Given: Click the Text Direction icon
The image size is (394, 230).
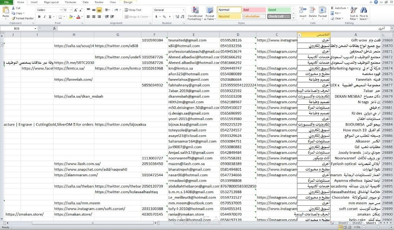Looking at the screenshot, I should coord(117,10).
